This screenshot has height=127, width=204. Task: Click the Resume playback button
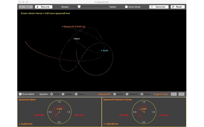(x=43, y=7)
